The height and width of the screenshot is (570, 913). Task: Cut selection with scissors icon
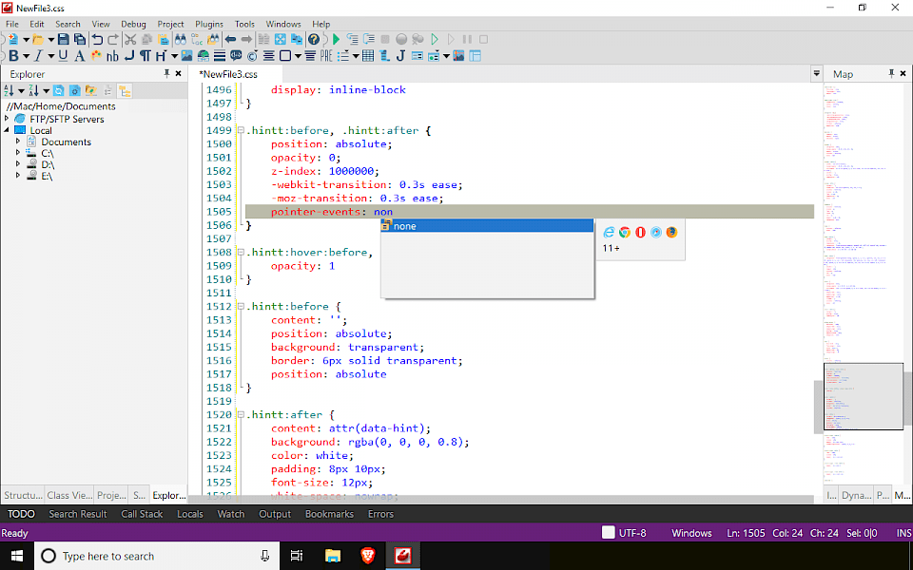(x=130, y=40)
